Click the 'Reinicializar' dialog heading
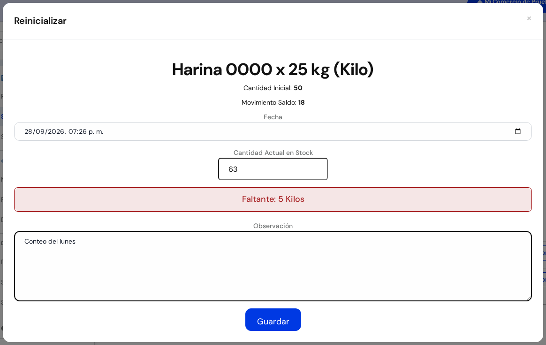The width and height of the screenshot is (546, 345). tap(40, 21)
